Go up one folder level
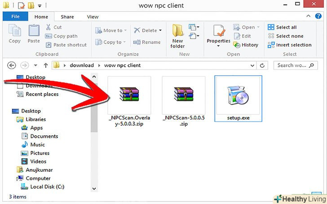This screenshot has height=204, width=327. tap(46, 65)
